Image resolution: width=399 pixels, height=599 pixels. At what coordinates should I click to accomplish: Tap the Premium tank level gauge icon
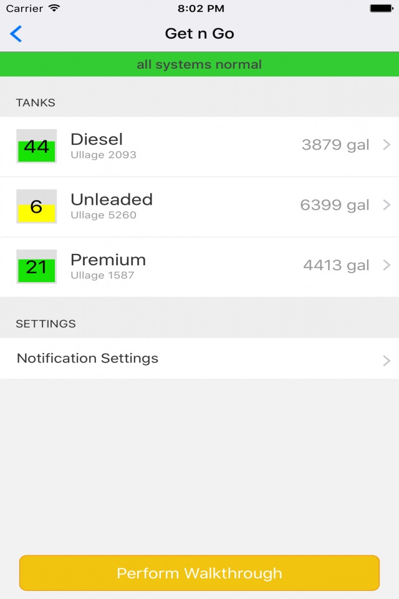coord(36,266)
